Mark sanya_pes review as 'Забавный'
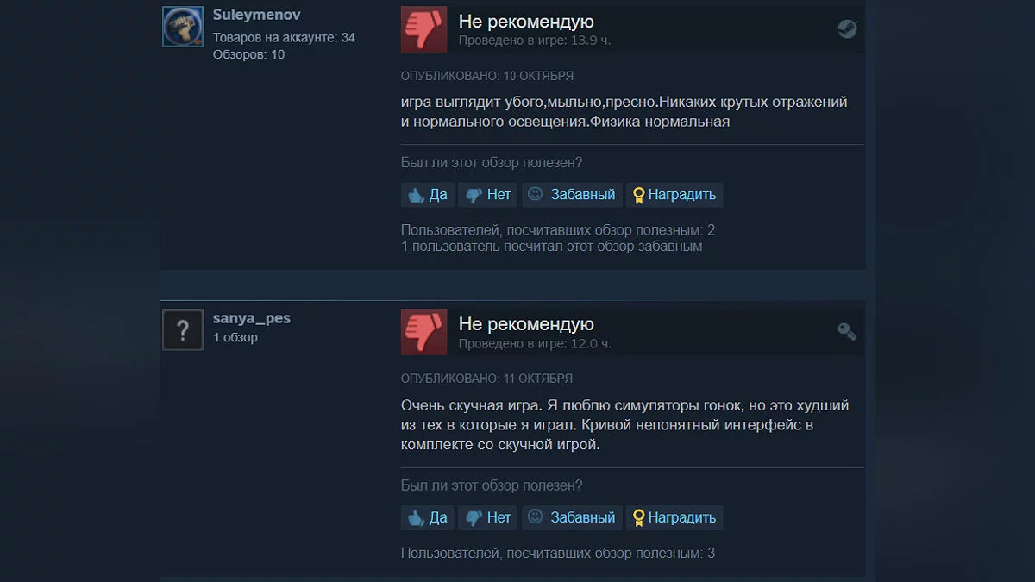 572,517
